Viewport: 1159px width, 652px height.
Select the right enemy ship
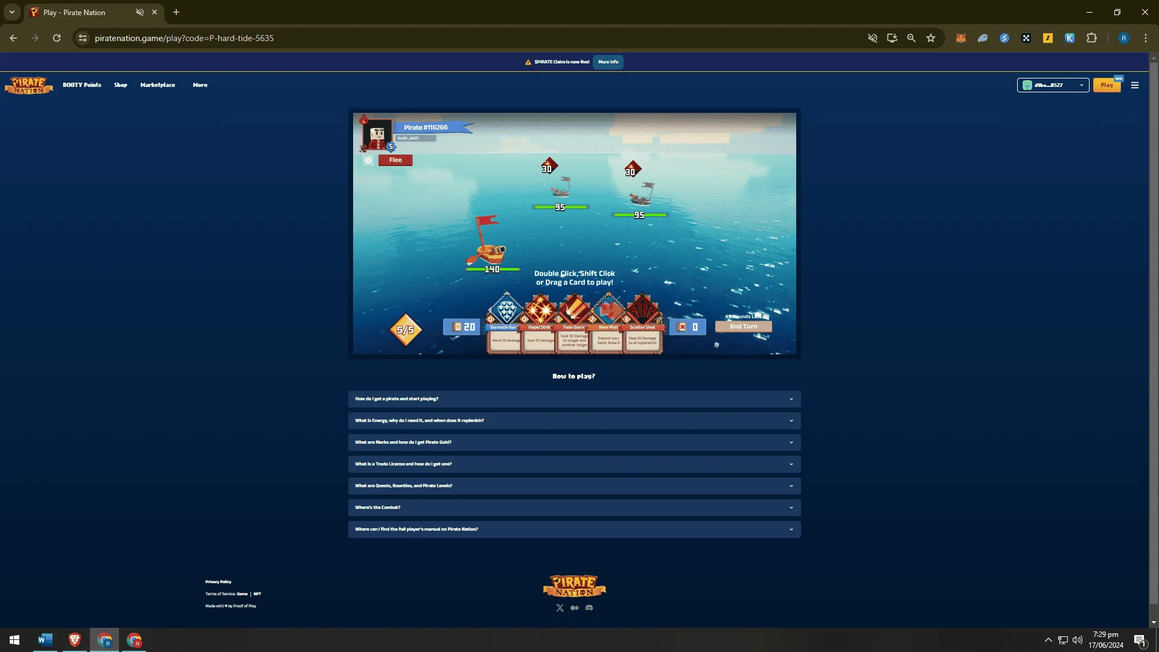pyautogui.click(x=640, y=194)
